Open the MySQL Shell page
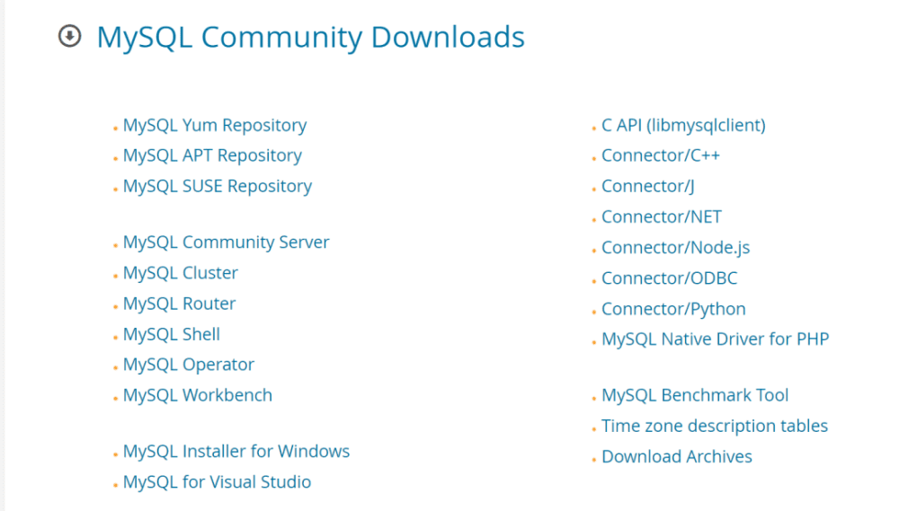Screen dimensions: 899x511 click(x=172, y=334)
